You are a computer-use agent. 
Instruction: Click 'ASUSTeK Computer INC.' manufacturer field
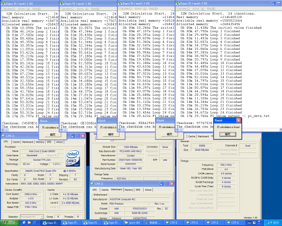[140, 200]
